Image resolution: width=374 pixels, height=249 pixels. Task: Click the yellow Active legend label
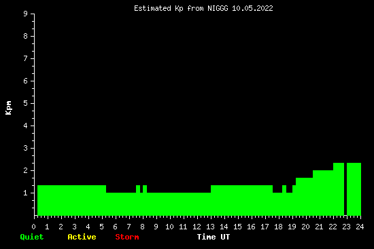coord(82,237)
